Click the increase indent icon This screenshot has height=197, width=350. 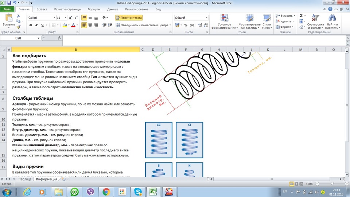110,25
